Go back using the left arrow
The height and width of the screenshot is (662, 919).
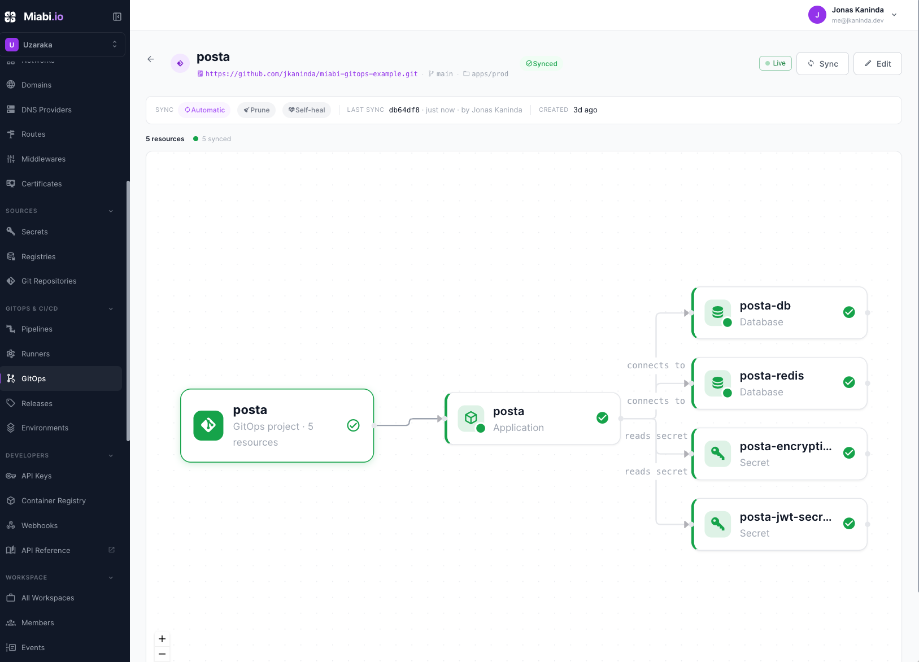coord(151,59)
